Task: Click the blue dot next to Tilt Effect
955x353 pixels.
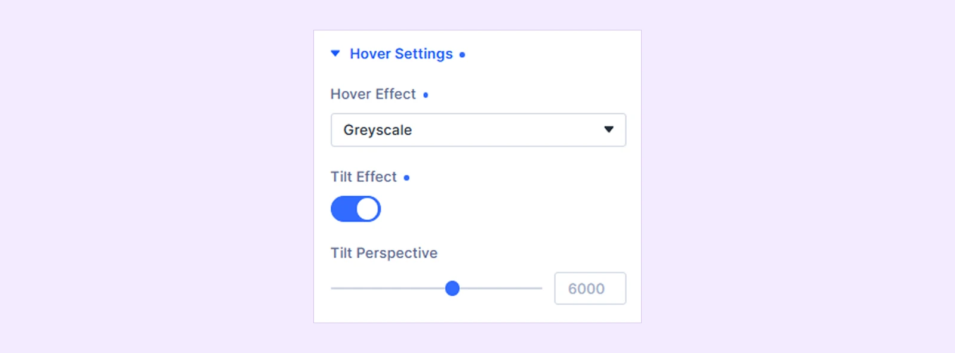Action: tap(406, 178)
